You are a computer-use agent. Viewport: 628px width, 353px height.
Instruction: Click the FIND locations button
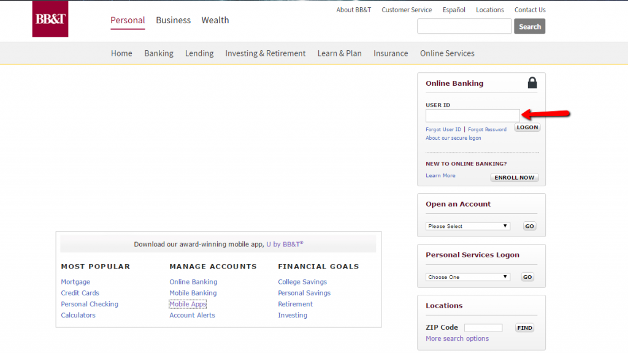click(525, 328)
